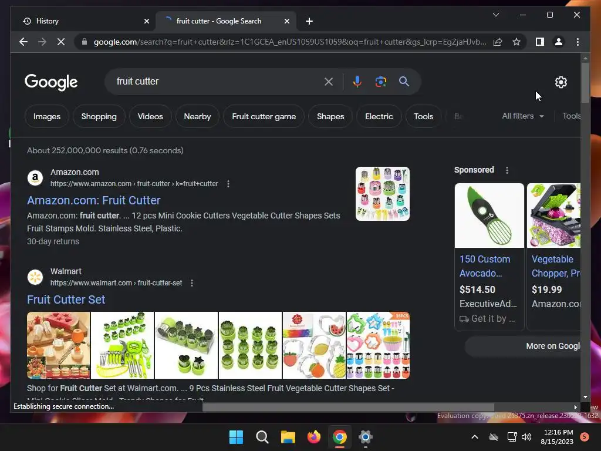Open the Chrome side panel
The width and height of the screenshot is (601, 451).
click(540, 42)
